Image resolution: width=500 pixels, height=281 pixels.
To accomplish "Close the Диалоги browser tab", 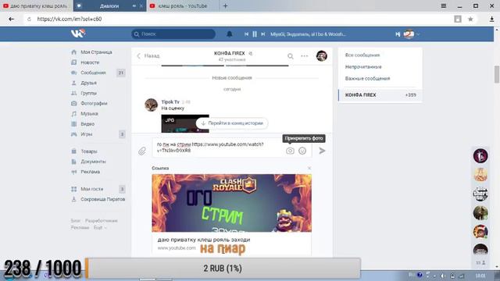I will click(x=141, y=5).
